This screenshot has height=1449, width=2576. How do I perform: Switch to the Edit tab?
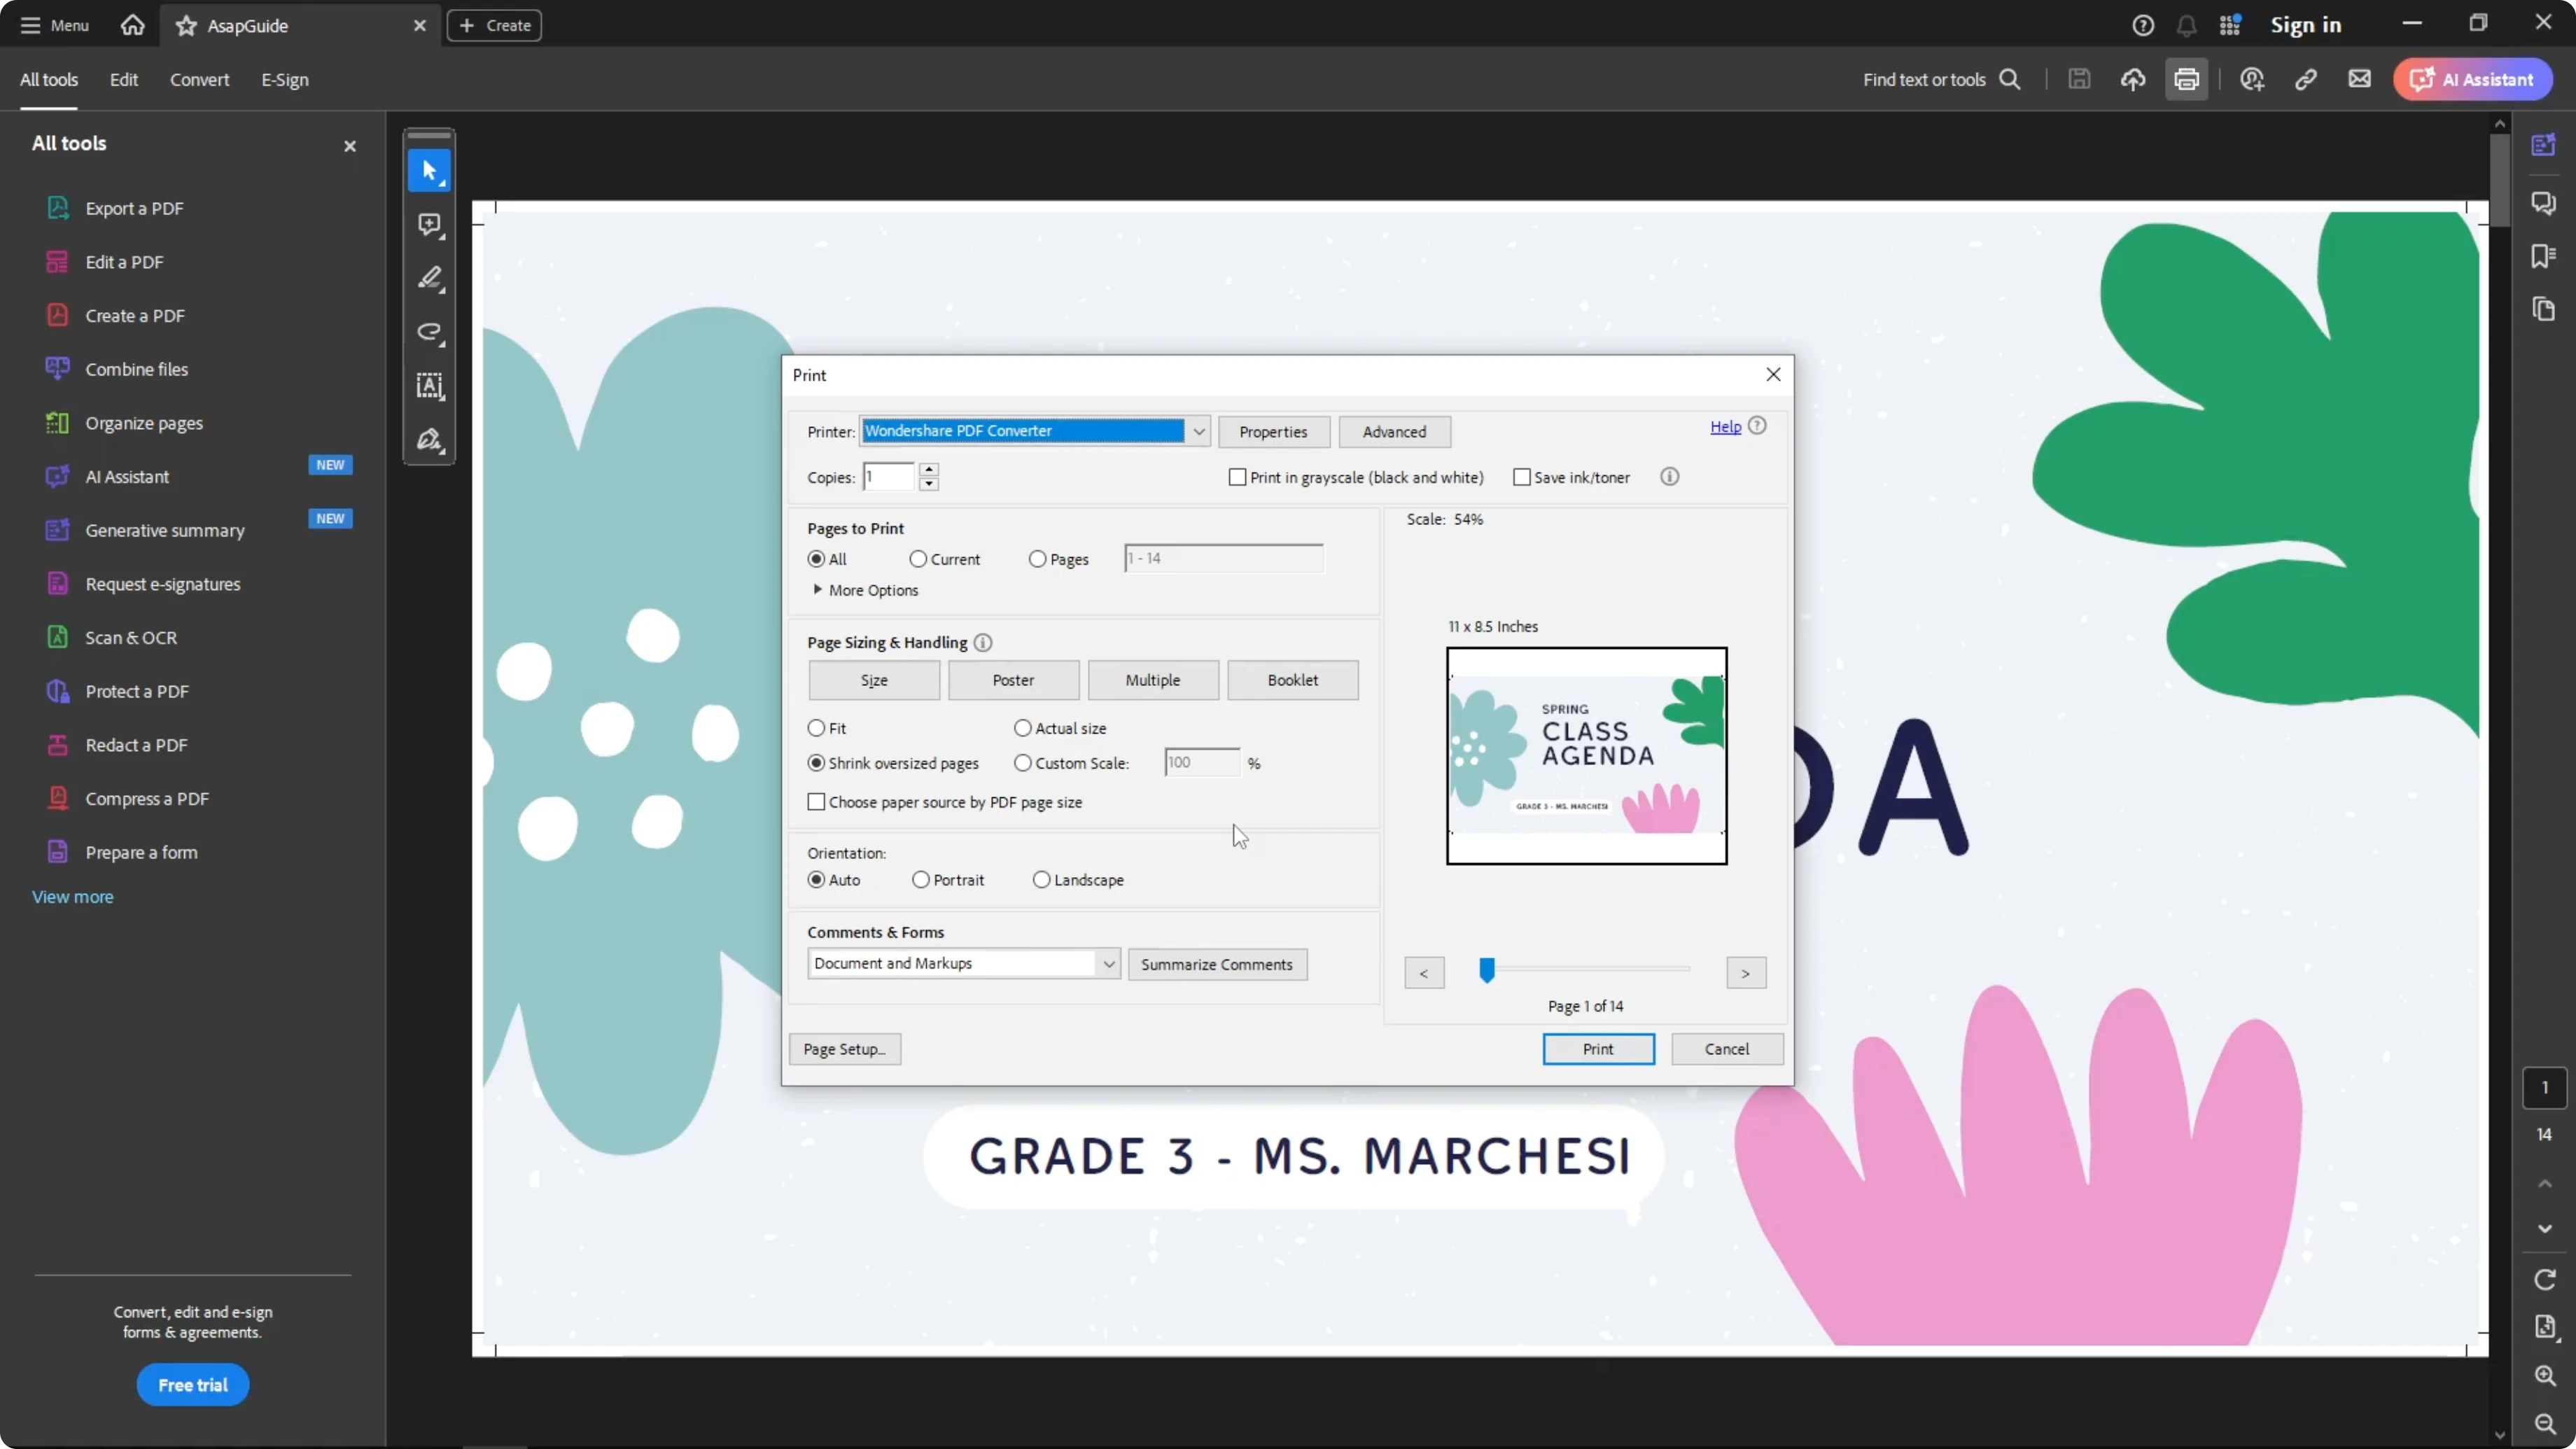tap(123, 80)
